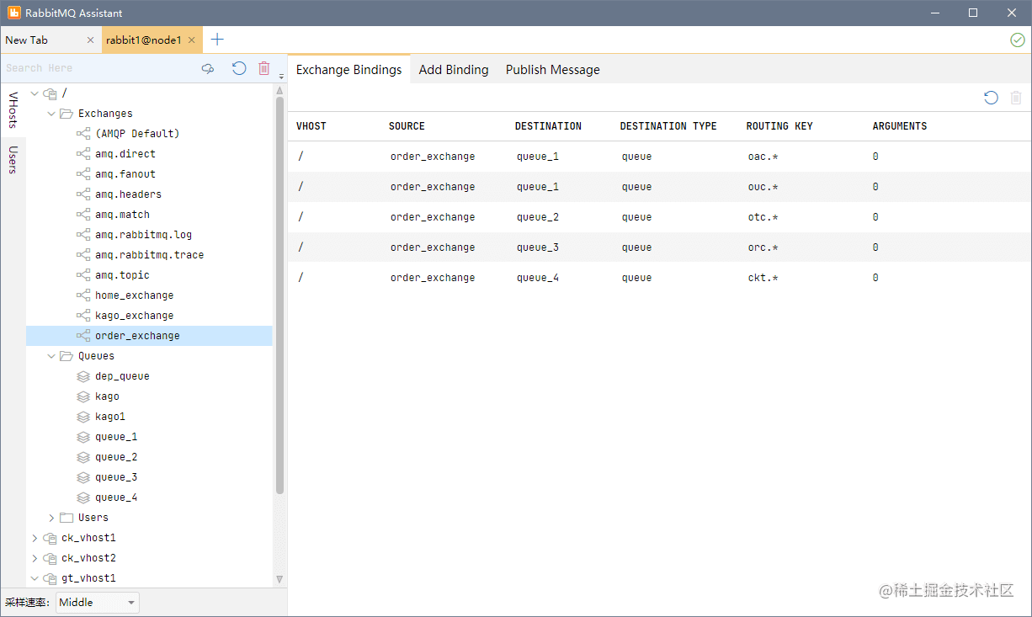Screen dimensions: 1032x617
Task: Click the delete icon on the bindings toolbar
Action: click(x=1015, y=98)
